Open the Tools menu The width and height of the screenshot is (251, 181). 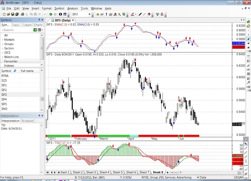[x=84, y=8]
